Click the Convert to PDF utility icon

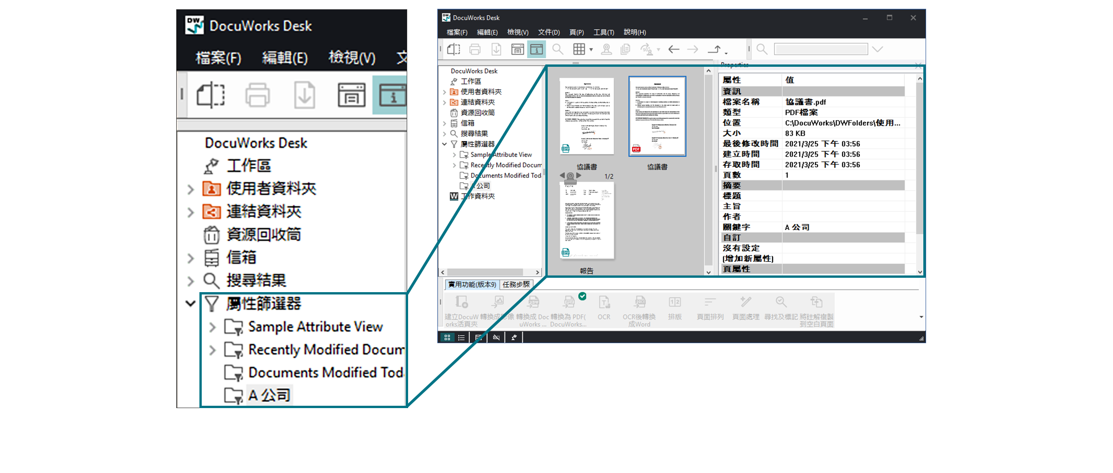(569, 303)
